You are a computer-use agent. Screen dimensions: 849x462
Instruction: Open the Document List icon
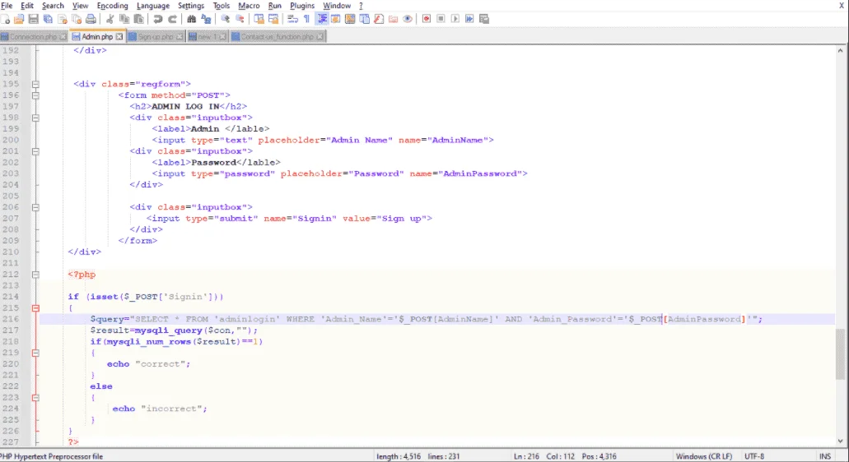click(365, 19)
